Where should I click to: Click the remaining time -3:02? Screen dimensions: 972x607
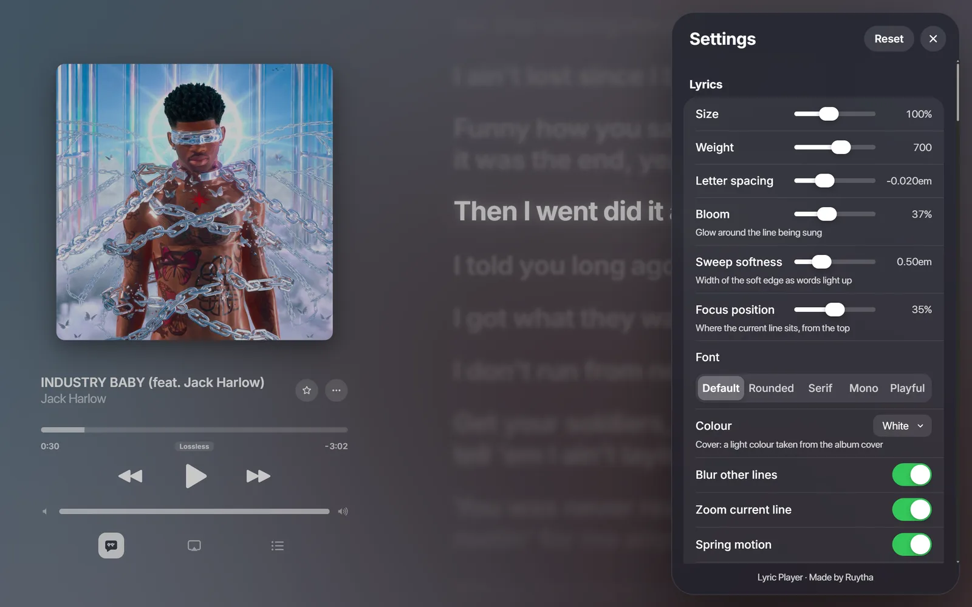pos(336,446)
